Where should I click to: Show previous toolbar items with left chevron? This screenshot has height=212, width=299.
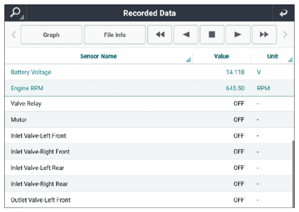[14, 35]
